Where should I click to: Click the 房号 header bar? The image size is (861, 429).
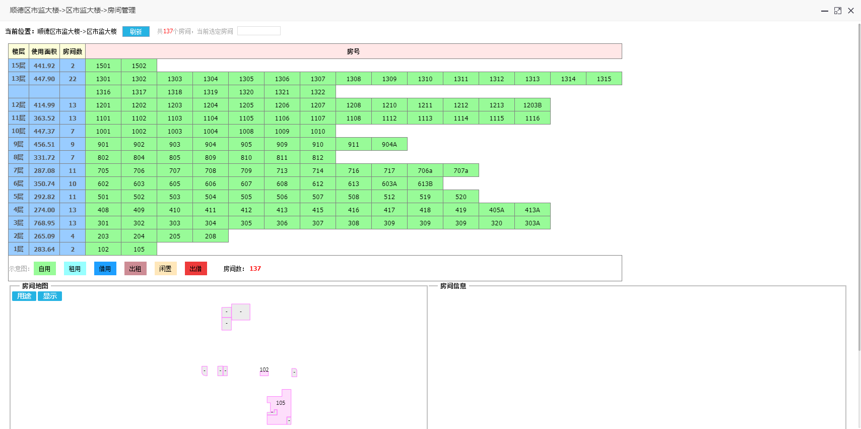pyautogui.click(x=354, y=51)
